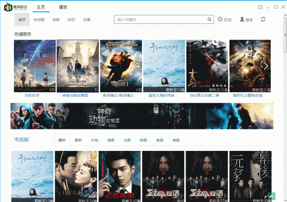The height and width of the screenshot is (202, 287).
Task: Click the 你的名字 title link
Action: coord(32,96)
